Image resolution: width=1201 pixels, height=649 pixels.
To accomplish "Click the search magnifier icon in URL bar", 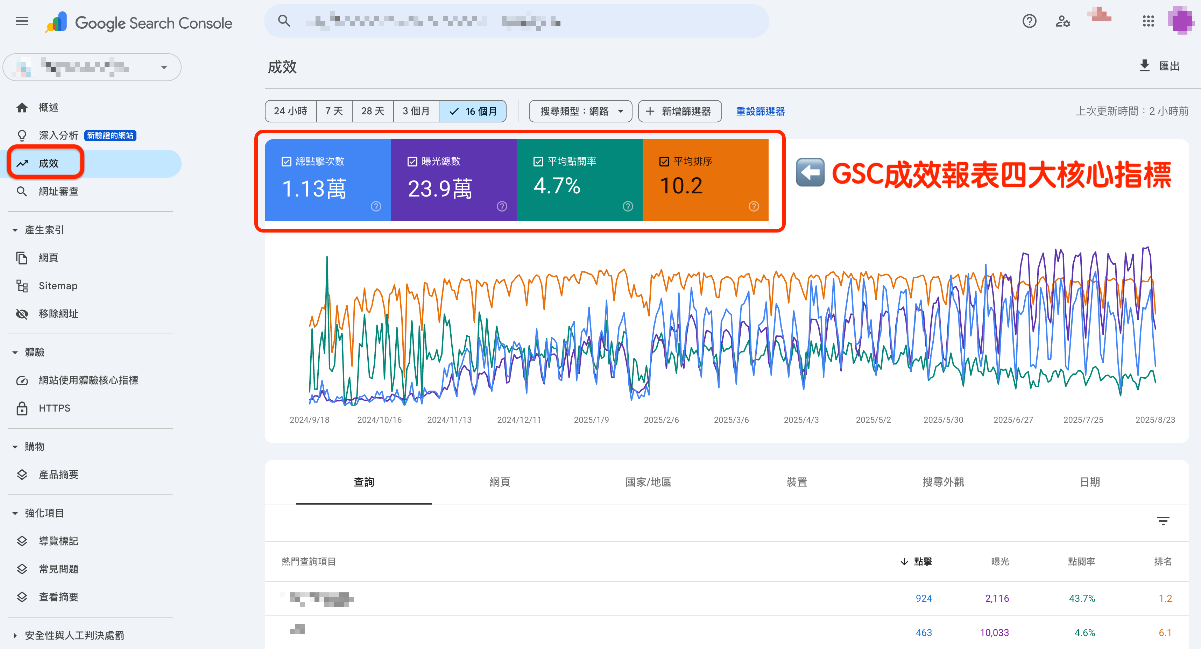I will (284, 21).
